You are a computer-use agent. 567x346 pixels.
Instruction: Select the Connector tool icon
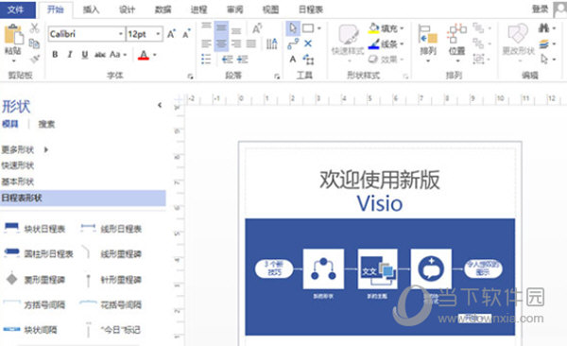tap(293, 44)
